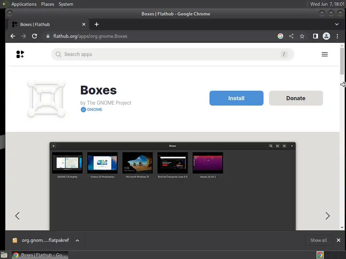The height and width of the screenshot is (259, 346).
Task: Click the Search apps input field
Action: point(172,54)
